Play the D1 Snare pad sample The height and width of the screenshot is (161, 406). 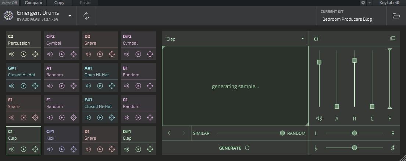pyautogui.click(x=100, y=149)
